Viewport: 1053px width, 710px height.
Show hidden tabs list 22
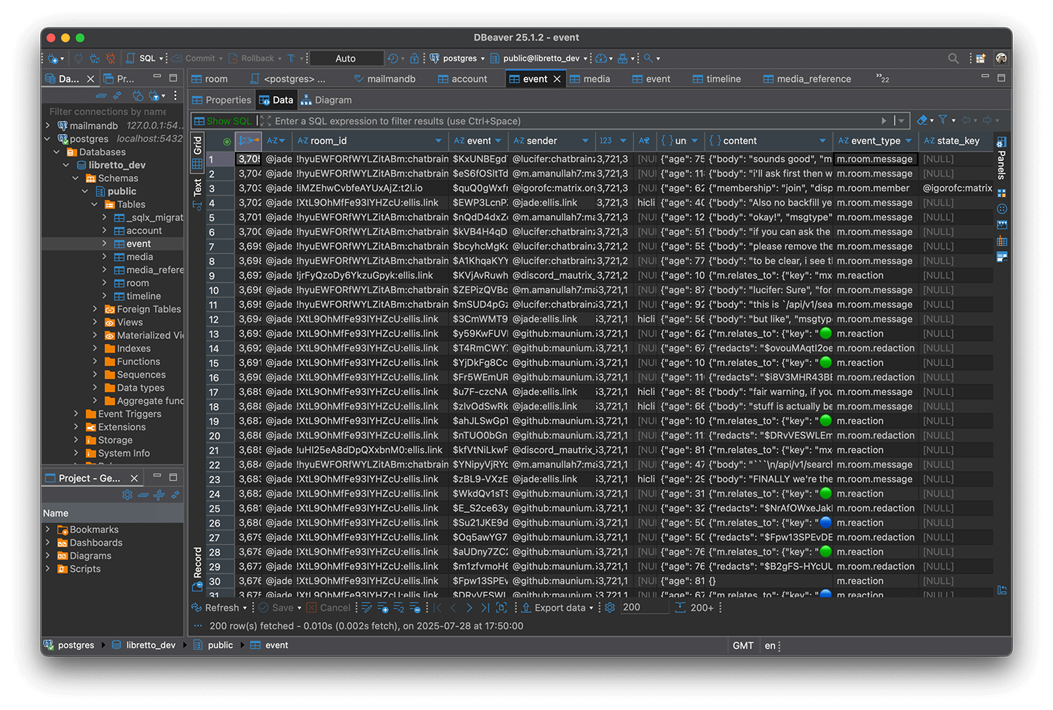point(883,79)
